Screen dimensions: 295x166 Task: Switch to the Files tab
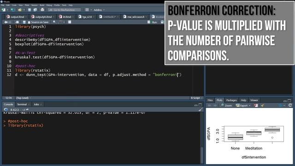pos(210,100)
